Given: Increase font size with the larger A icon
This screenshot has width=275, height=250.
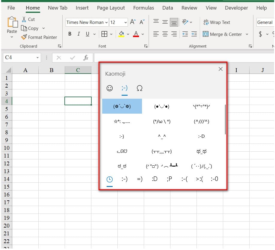Looking at the screenshot, I should tap(133, 22).
